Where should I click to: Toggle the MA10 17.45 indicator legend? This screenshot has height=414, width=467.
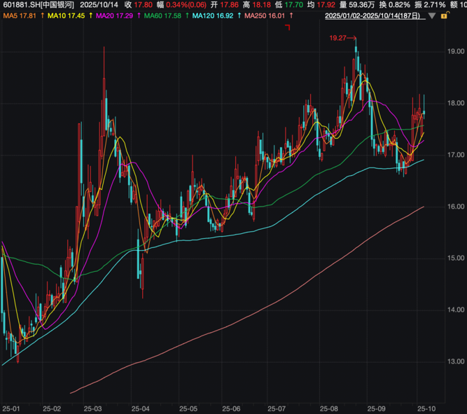point(67,15)
